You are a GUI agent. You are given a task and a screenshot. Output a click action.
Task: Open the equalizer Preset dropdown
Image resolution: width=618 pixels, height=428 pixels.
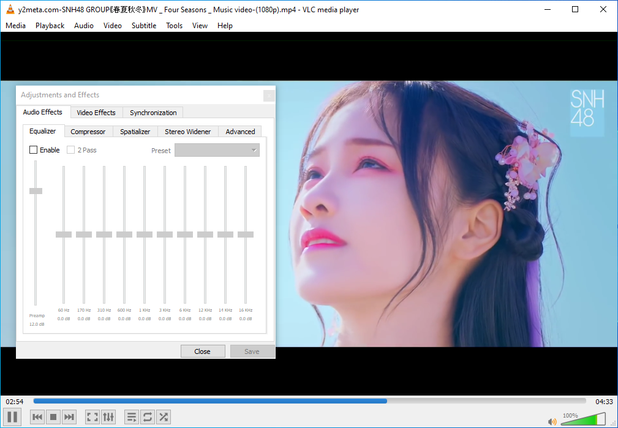[217, 150]
